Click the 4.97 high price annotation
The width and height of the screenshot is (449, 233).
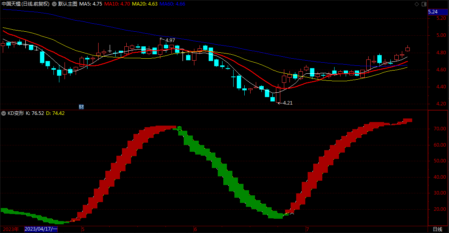pyautogui.click(x=170, y=40)
